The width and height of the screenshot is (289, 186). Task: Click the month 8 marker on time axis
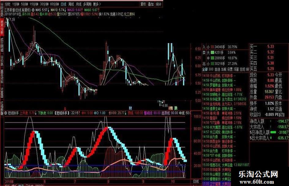[108, 181]
